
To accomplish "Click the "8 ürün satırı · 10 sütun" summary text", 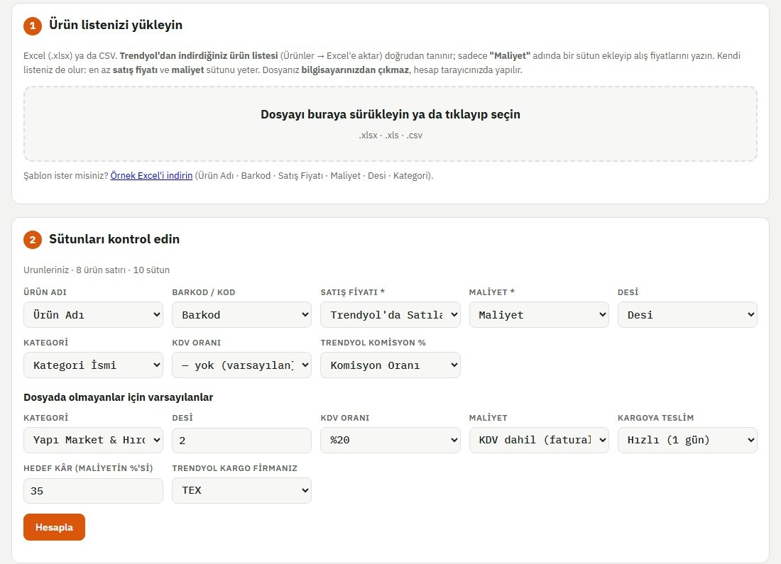I will (123, 270).
